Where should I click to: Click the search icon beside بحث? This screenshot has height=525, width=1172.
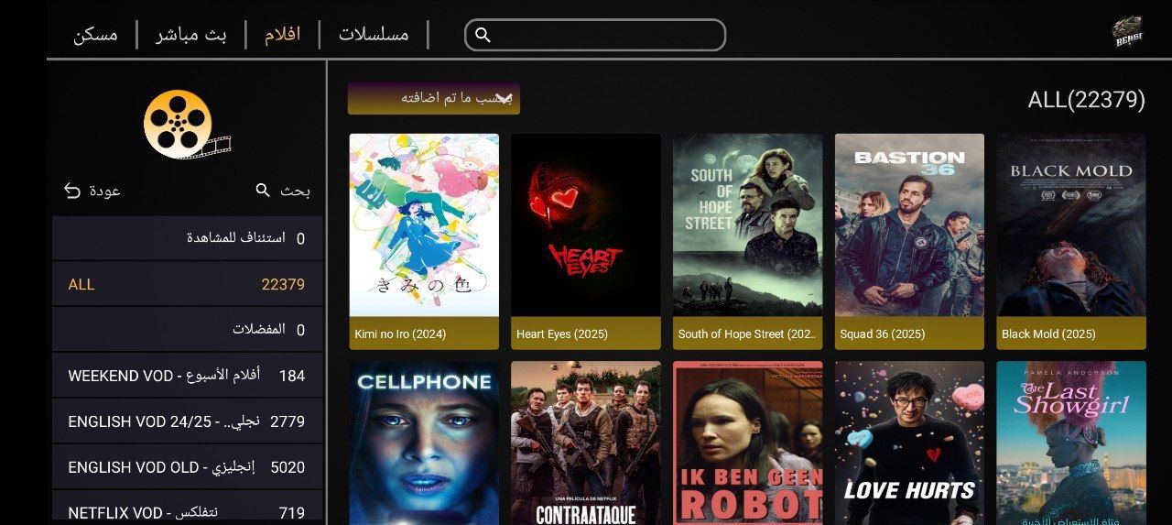click(263, 191)
